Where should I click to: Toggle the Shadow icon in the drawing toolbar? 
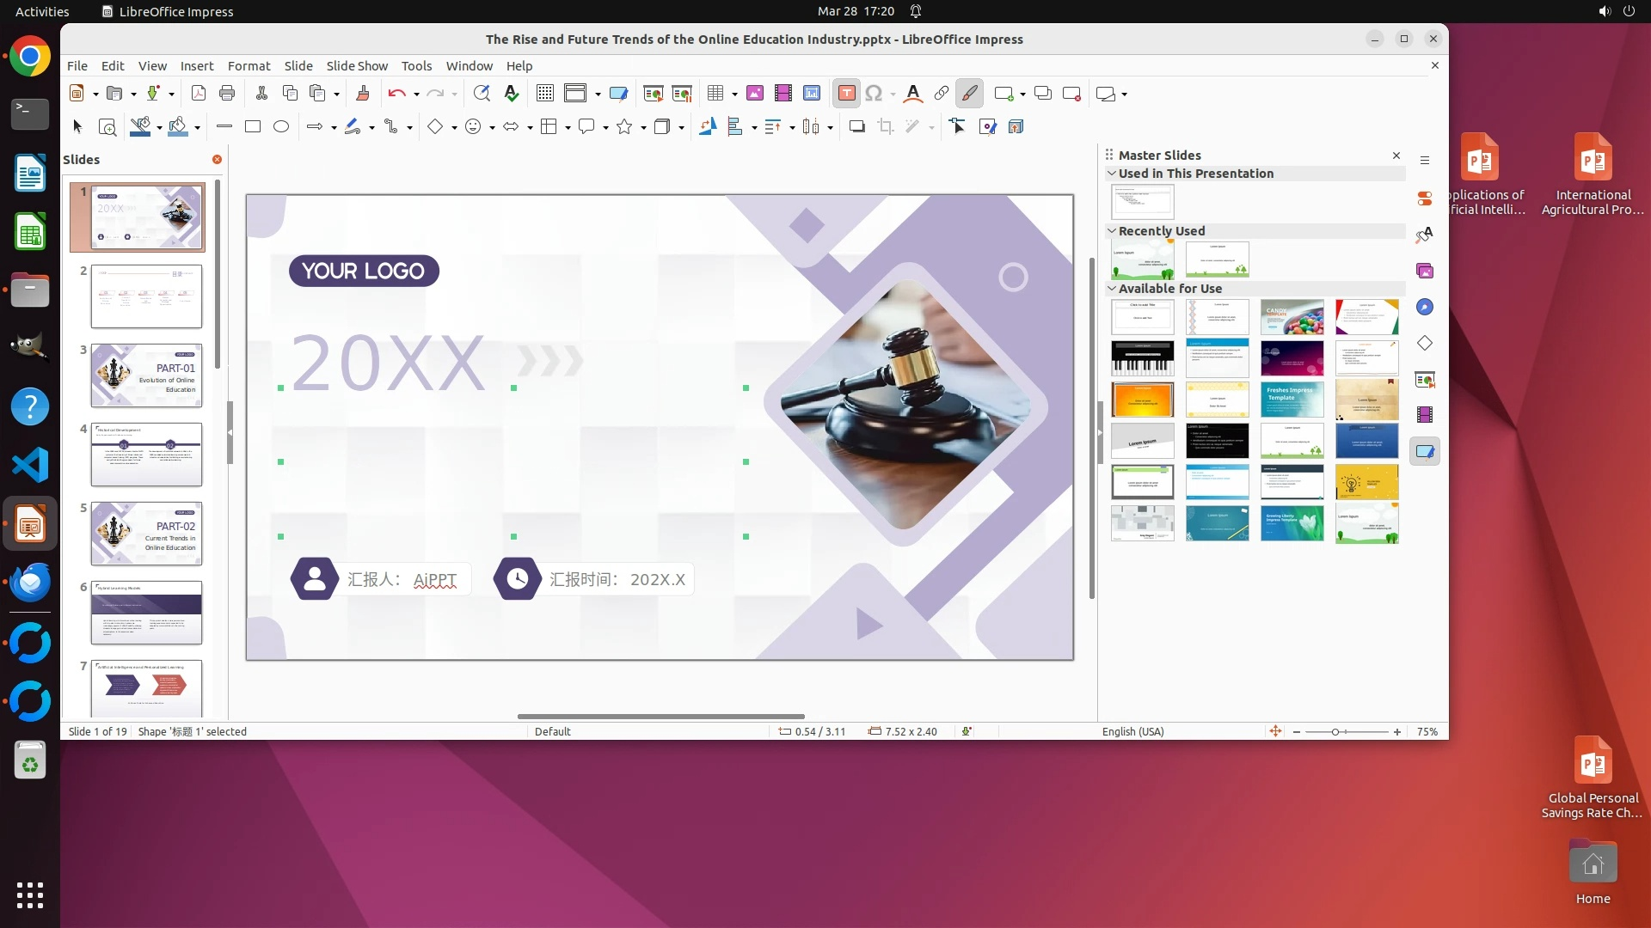click(x=856, y=127)
